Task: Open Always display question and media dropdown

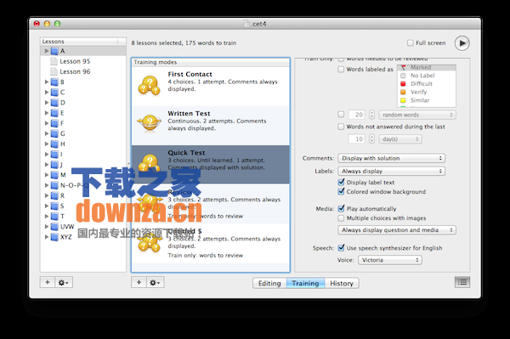Action: 397,230
